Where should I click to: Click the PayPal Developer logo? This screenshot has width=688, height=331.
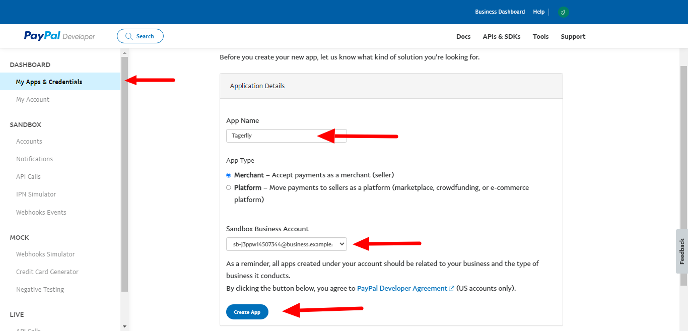(x=59, y=36)
